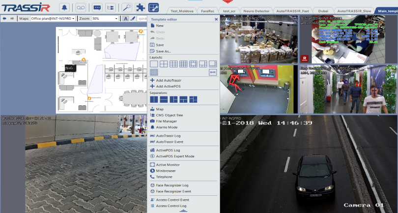Open the Zoom 30% dropdown
Screen dimensions: 398x213
pyautogui.click(x=105, y=18)
